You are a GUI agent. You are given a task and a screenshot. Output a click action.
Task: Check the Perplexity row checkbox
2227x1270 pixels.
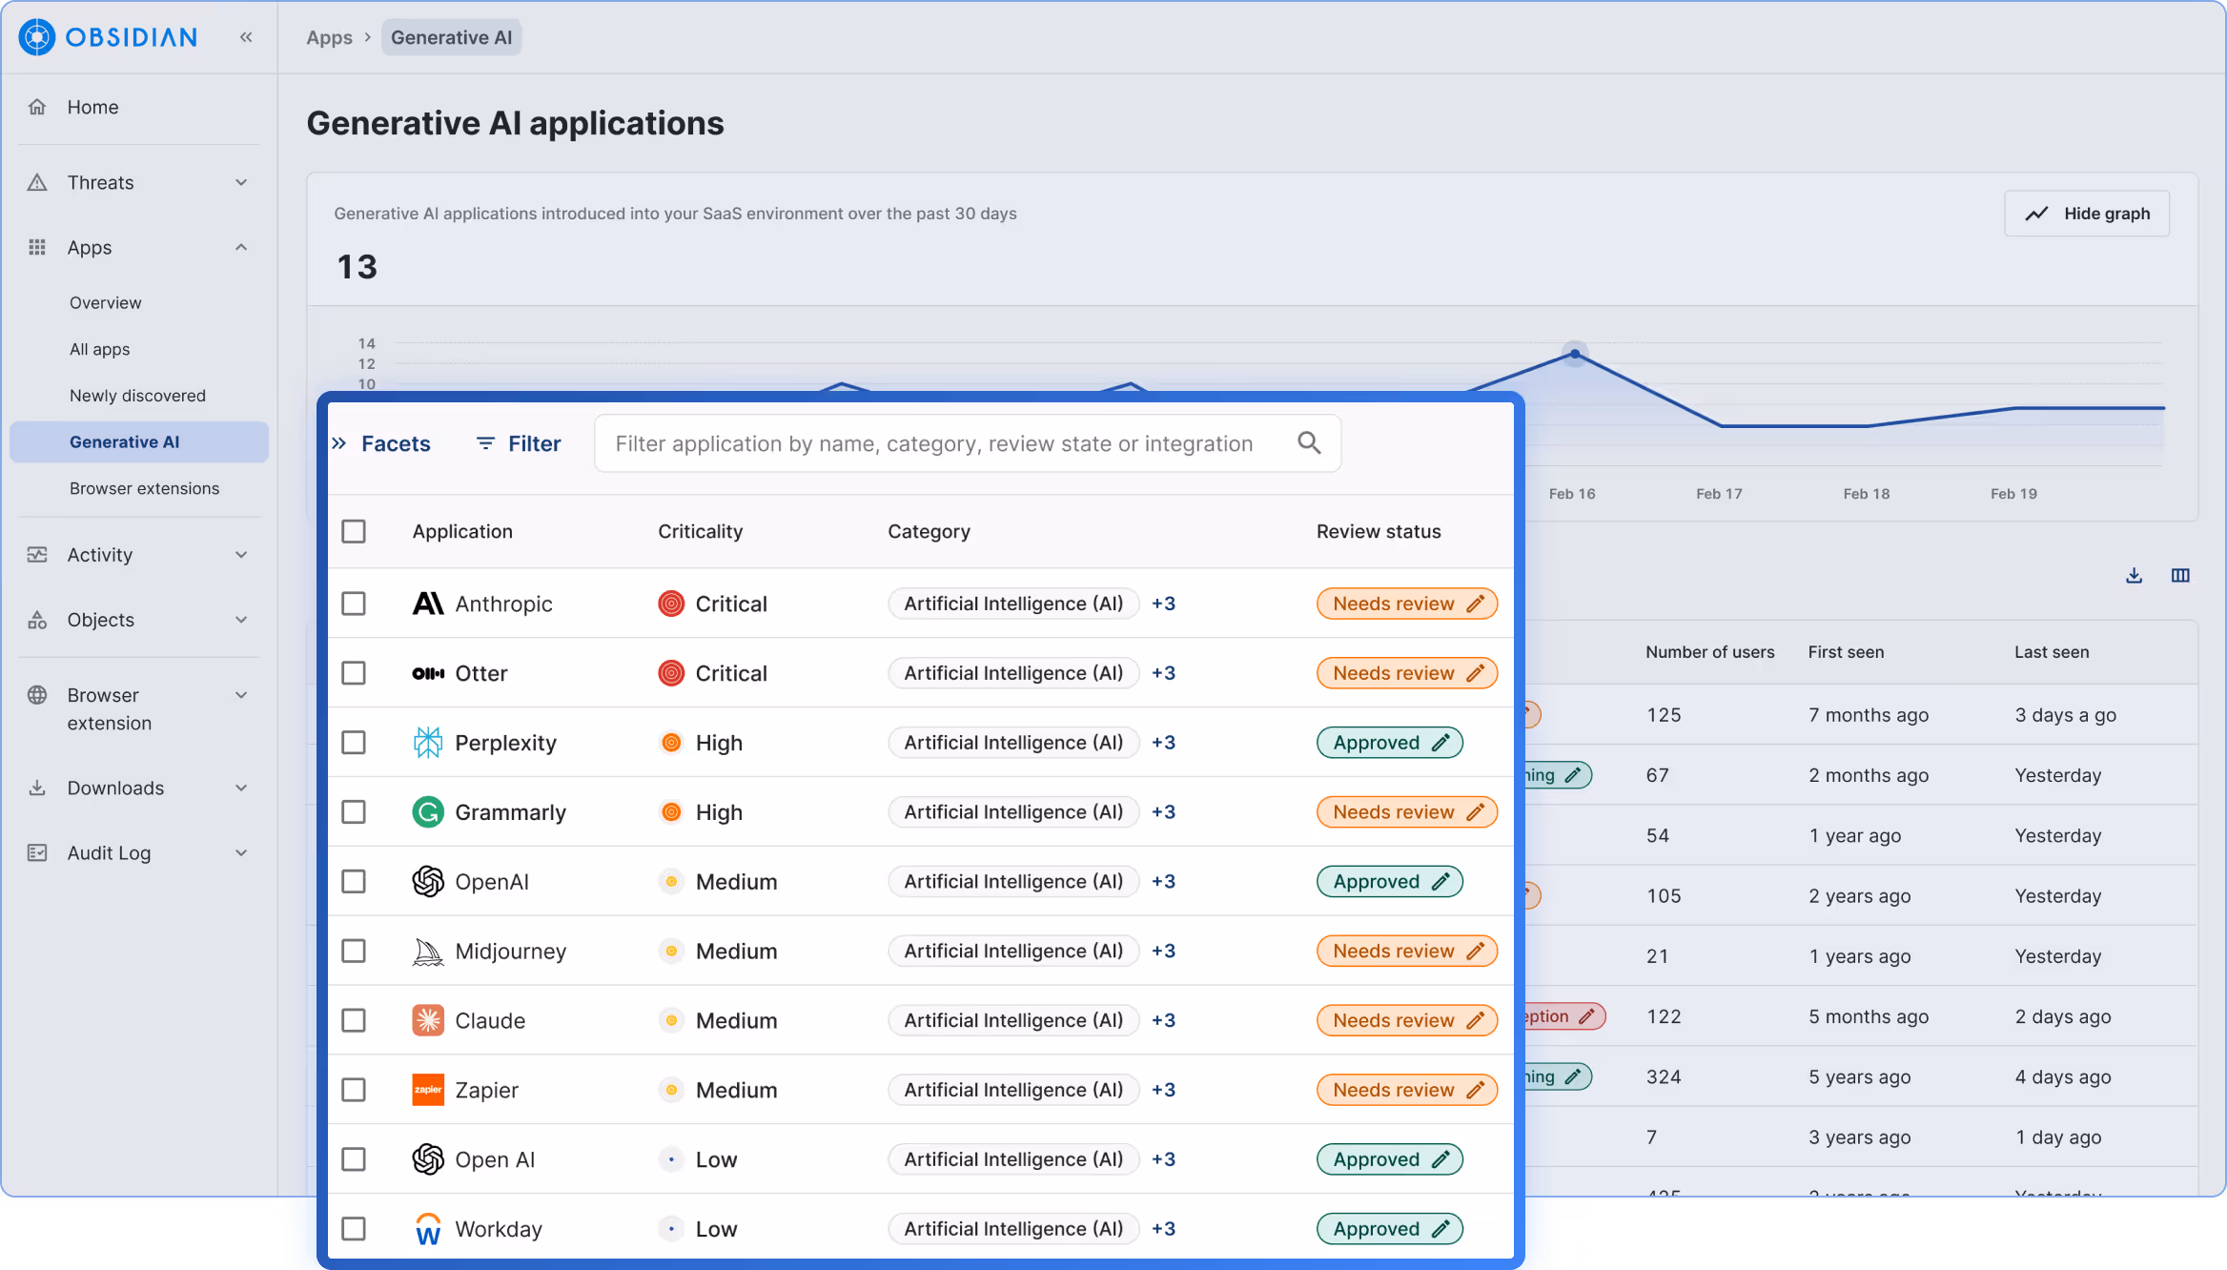pos(354,743)
